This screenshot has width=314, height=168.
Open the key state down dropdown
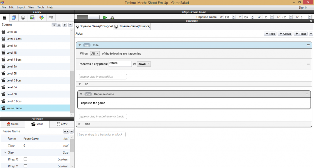(144, 64)
